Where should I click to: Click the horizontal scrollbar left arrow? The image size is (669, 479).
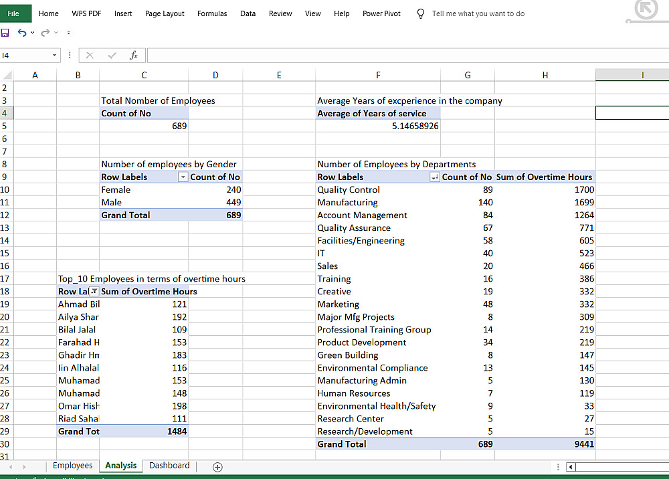(571, 467)
